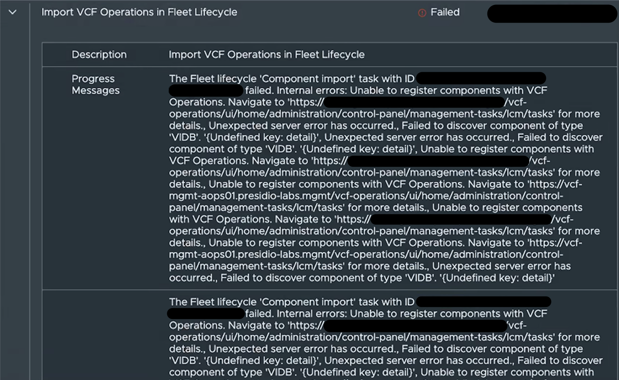Click 'failed. Internal errors' text in second message
The height and width of the screenshot is (380, 619).
click(296, 314)
